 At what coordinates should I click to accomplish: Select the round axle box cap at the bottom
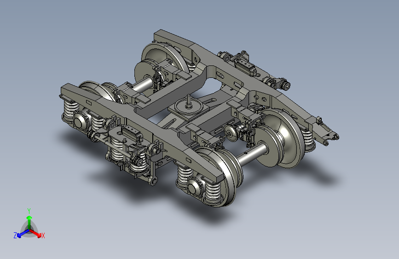(194, 187)
